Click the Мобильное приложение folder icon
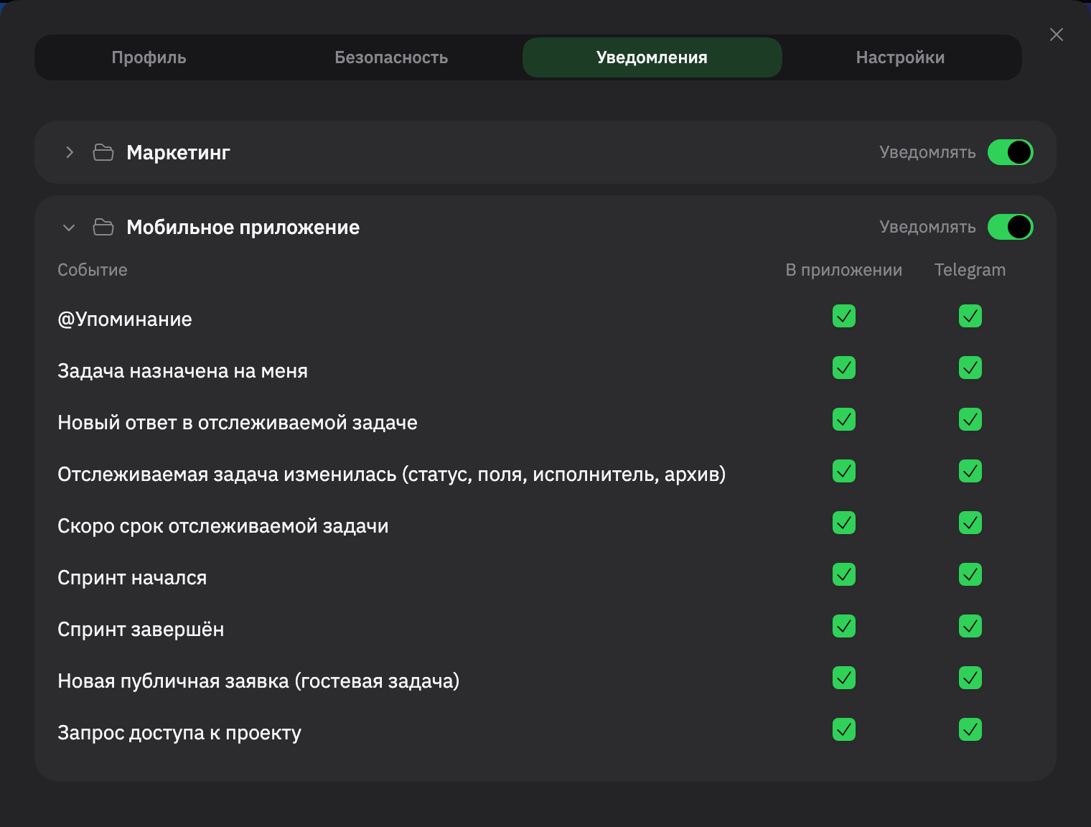This screenshot has width=1091, height=827. [x=103, y=227]
